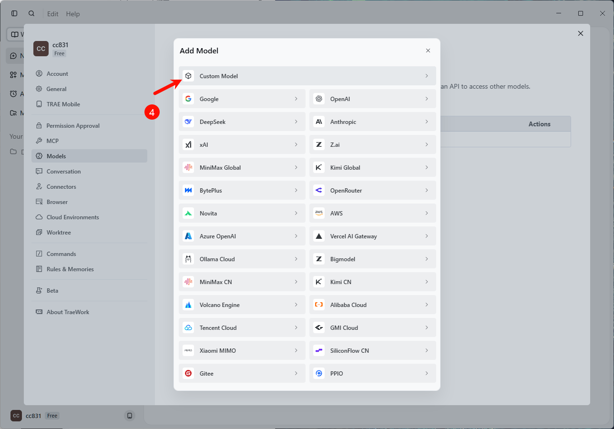The height and width of the screenshot is (429, 614).
Task: Click the Volcano Engine logo icon
Action: (188, 305)
